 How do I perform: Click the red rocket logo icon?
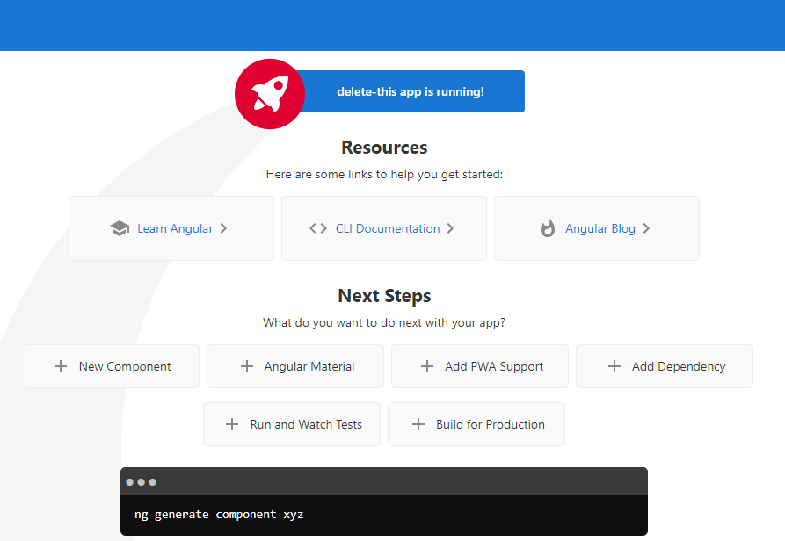point(270,93)
